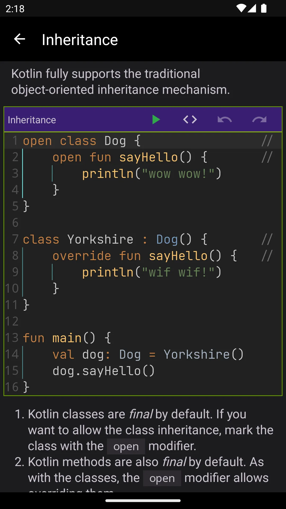Tap the comment marker on 'class Yorkshire' line
This screenshot has height=509, width=286.
point(267,239)
